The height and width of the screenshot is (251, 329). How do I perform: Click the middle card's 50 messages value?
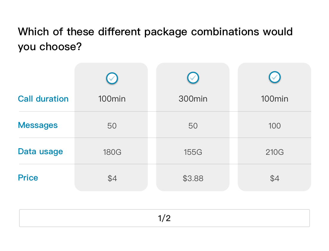pyautogui.click(x=193, y=126)
